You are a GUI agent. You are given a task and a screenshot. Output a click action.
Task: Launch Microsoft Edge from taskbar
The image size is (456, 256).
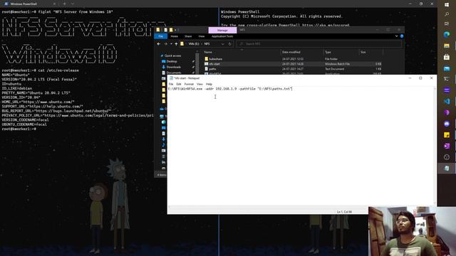click(447, 35)
